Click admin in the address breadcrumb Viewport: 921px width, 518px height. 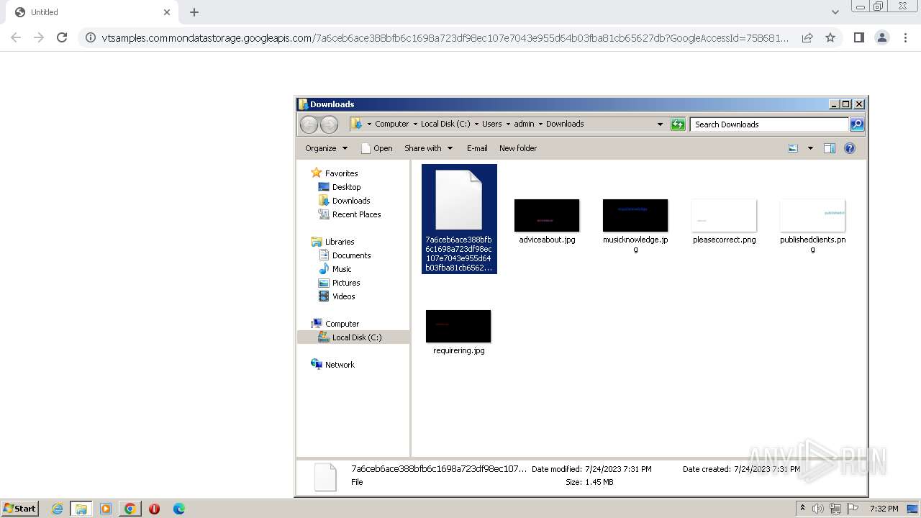(524, 124)
